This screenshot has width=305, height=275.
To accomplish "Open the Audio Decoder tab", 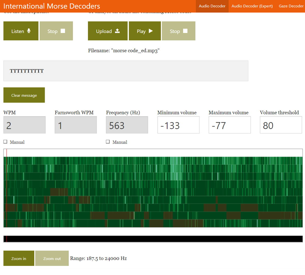I will coord(212,6).
